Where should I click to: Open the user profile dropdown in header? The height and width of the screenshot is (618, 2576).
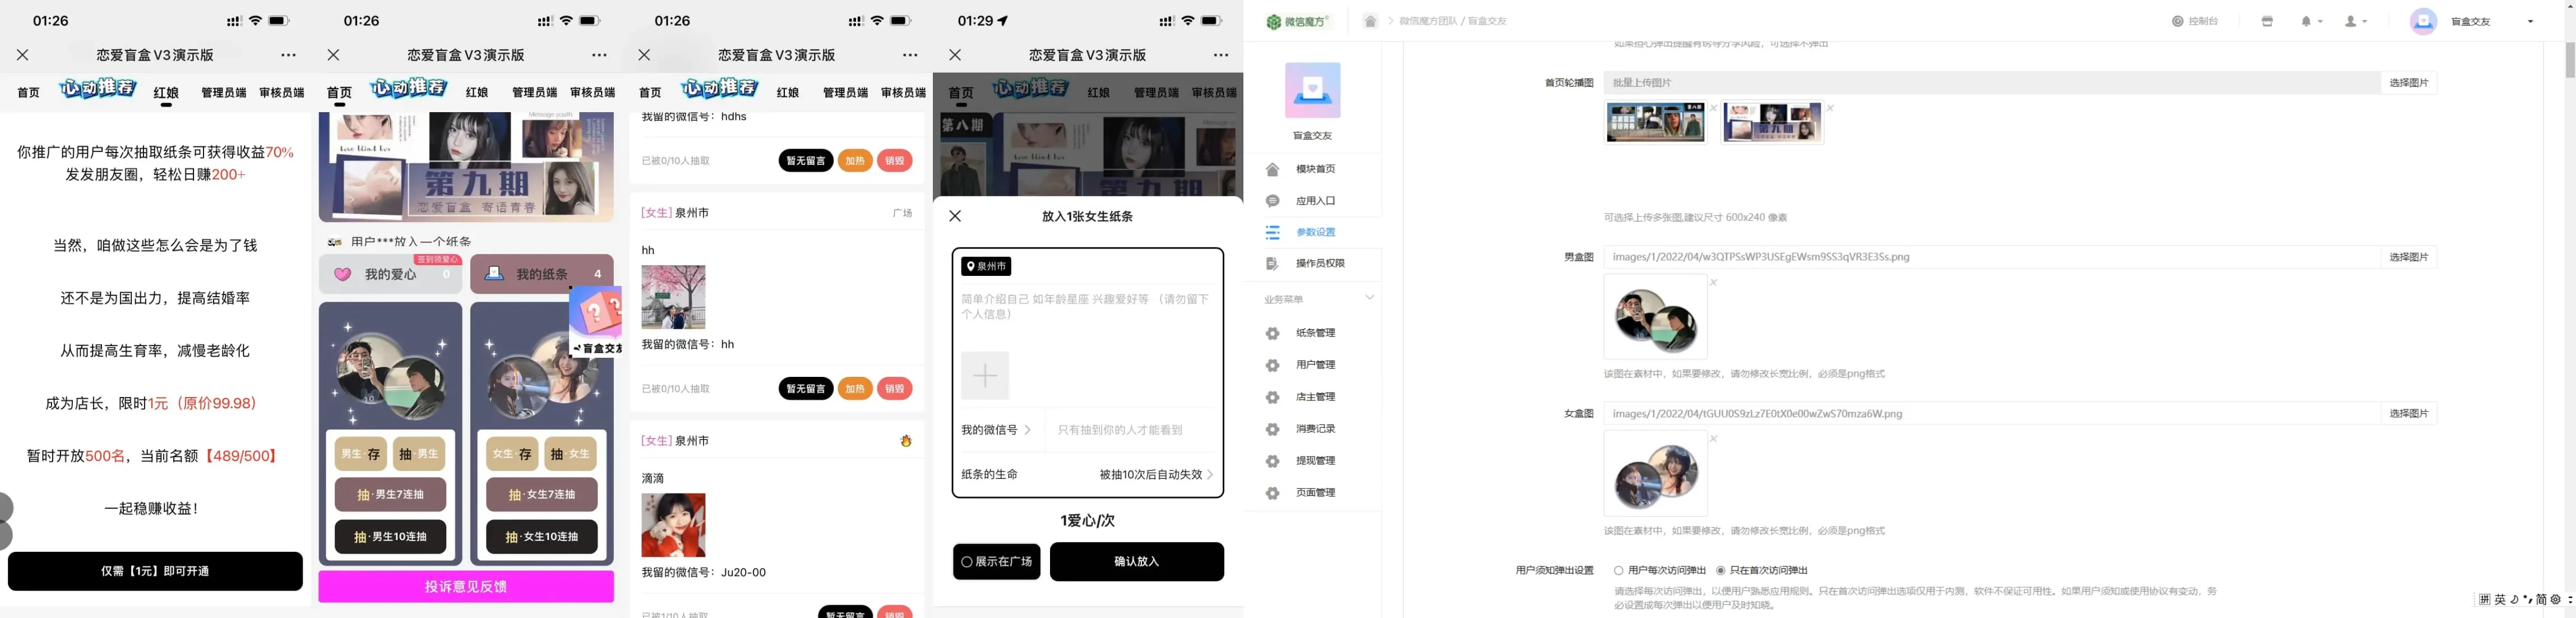pyautogui.click(x=2356, y=21)
